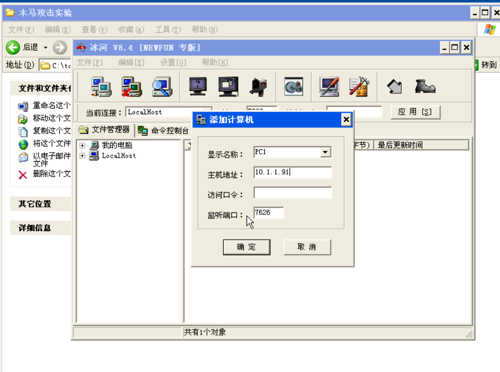Open the 设置[G] menu in Glacier

pyautogui.click(x=173, y=63)
